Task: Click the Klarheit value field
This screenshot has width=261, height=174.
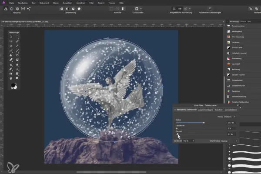Action: coord(231,134)
